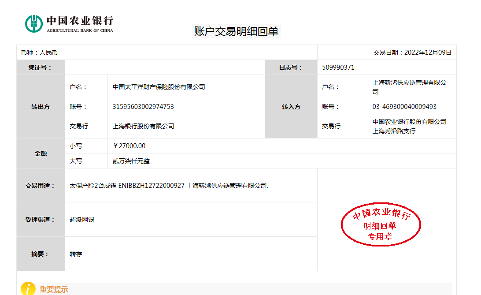
Task: Click the uppercase amount 贰万柒仟元整
Action: (131, 161)
